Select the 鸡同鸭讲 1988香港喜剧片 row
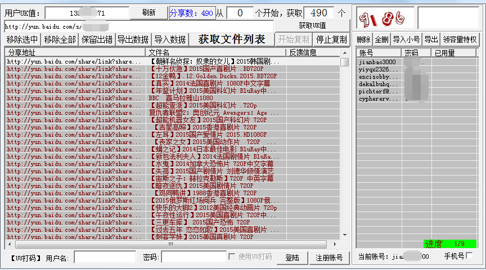The height and width of the screenshot is (270, 486). pyautogui.click(x=173, y=193)
